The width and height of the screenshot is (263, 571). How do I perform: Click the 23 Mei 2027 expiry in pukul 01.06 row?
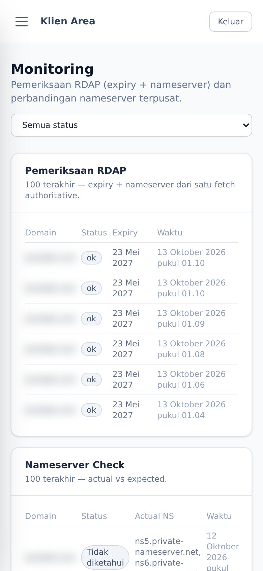(x=126, y=380)
